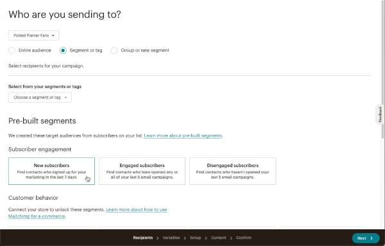Click the Next button
The width and height of the screenshot is (385, 246).
pyautogui.click(x=366, y=238)
